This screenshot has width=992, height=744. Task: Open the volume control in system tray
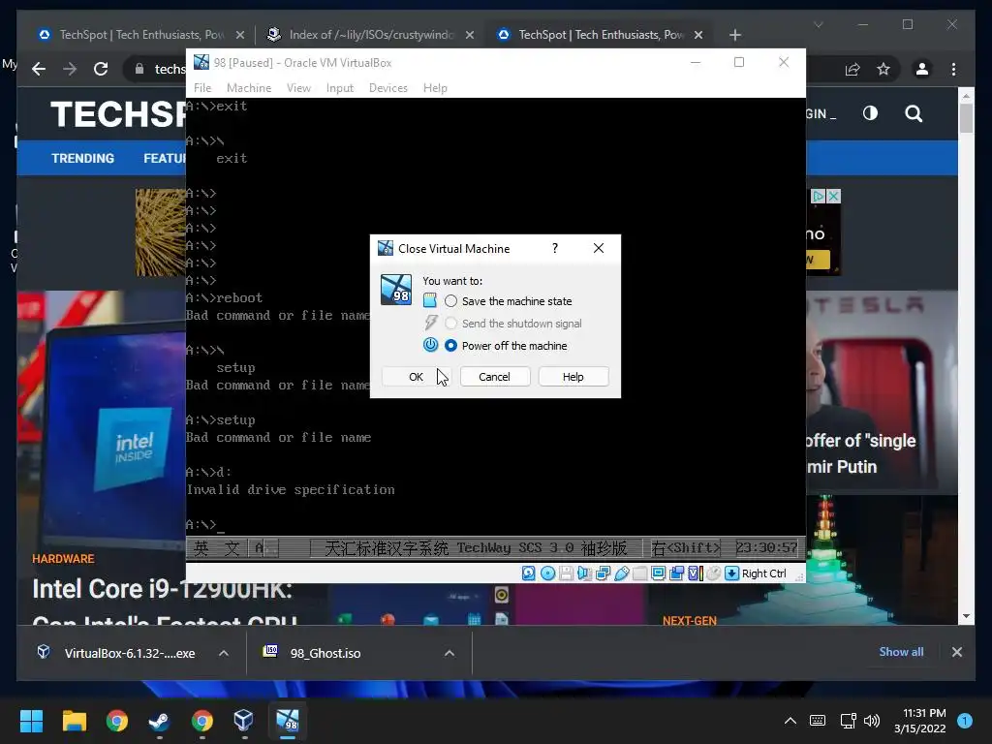[872, 721]
